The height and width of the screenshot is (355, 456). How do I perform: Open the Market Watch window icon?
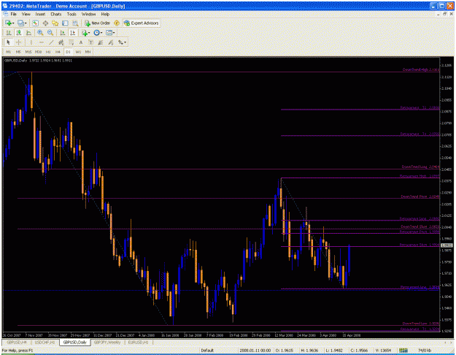(x=35, y=23)
